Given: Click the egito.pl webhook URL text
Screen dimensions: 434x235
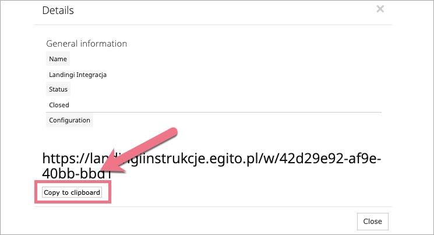Looking at the screenshot, I should [212, 159].
